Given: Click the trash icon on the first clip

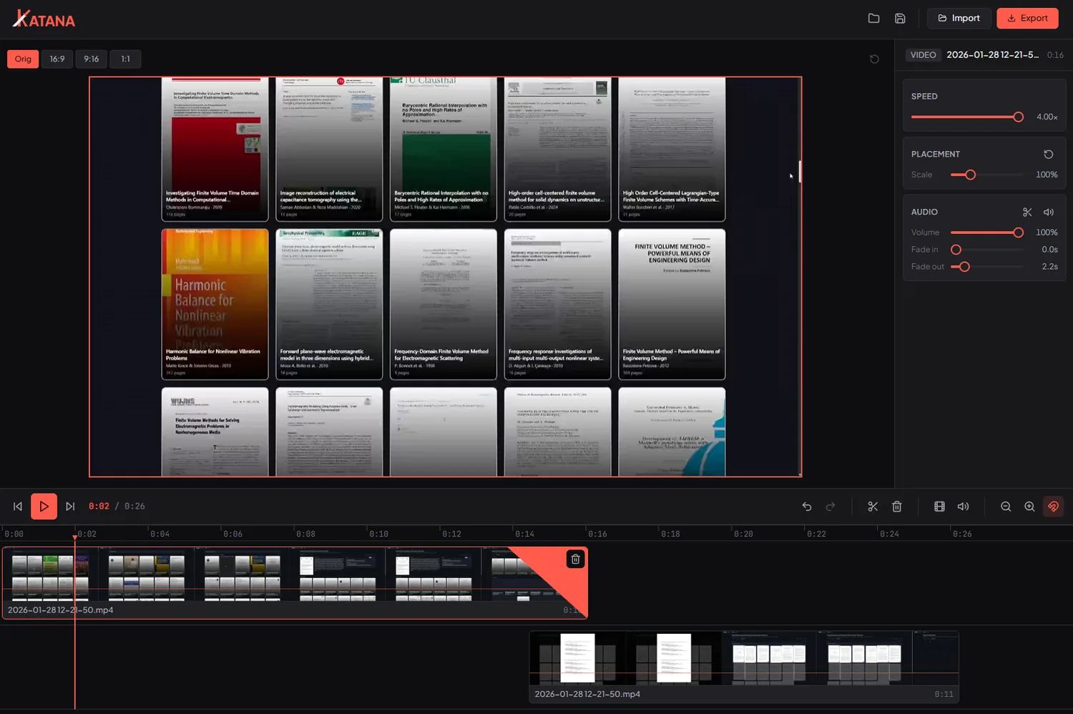Looking at the screenshot, I should tap(575, 559).
